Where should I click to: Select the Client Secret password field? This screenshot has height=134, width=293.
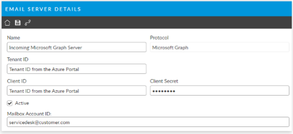[x=219, y=91]
